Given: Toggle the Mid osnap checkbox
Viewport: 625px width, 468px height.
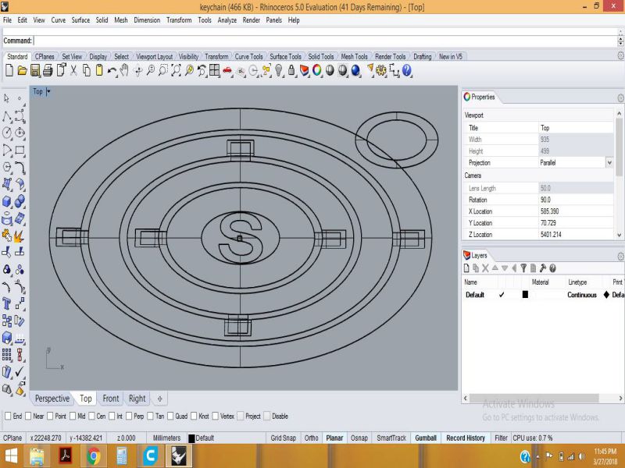Looking at the screenshot, I should click(x=73, y=417).
